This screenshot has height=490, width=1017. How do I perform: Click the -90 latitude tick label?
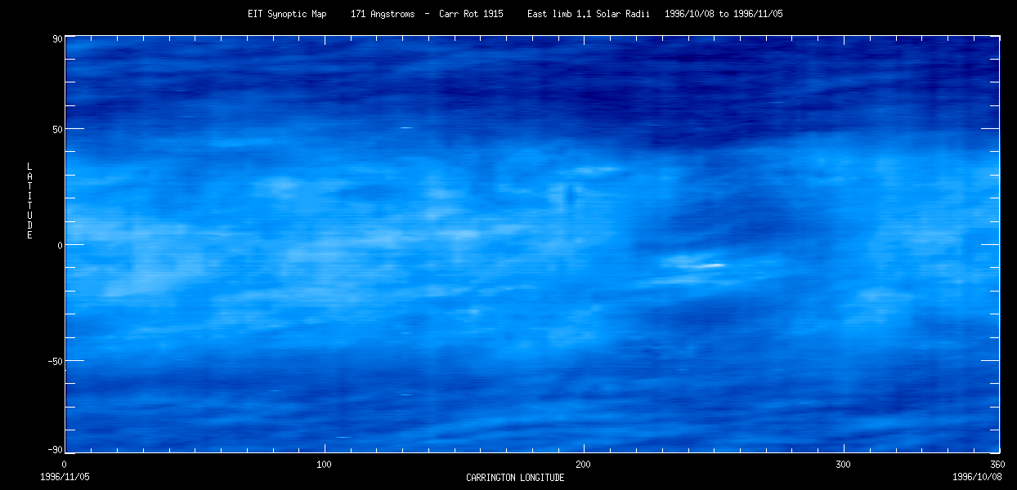tap(56, 450)
